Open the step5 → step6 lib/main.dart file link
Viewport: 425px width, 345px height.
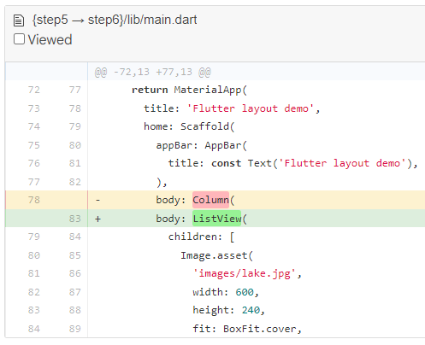(x=115, y=20)
